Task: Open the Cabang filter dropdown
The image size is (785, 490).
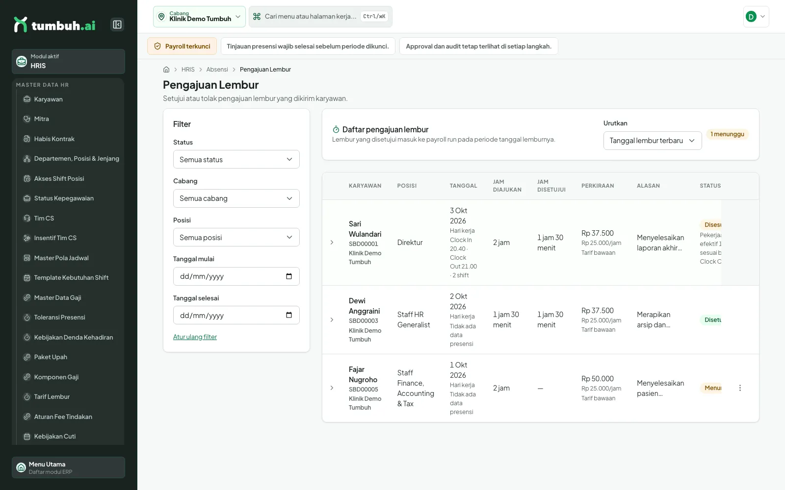Action: (x=236, y=198)
